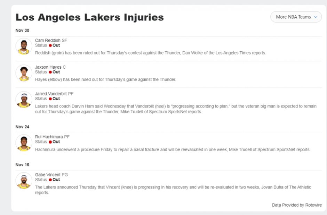Click Cam Reddish's player headshot

point(24,46)
